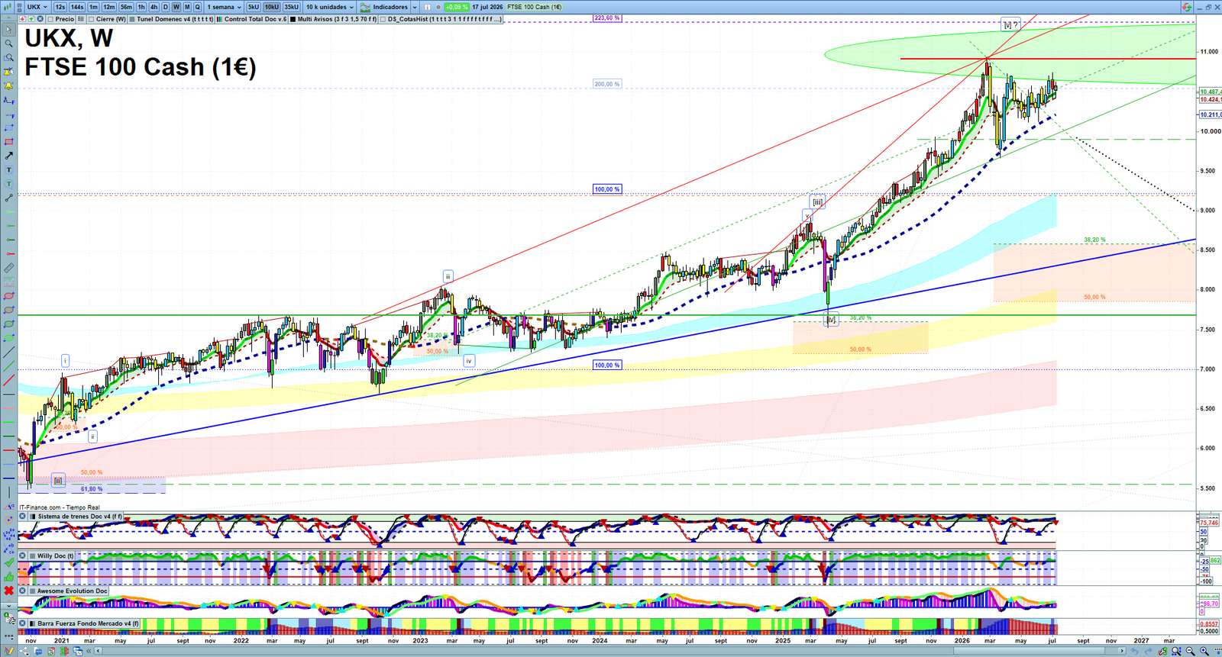1222x657 pixels.
Task: Select the D daily timeframe
Action: tap(166, 7)
